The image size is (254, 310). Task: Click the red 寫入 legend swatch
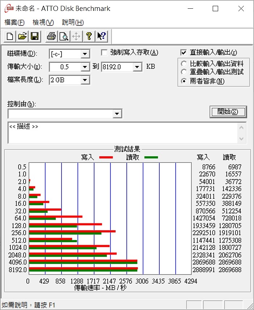point(106,157)
